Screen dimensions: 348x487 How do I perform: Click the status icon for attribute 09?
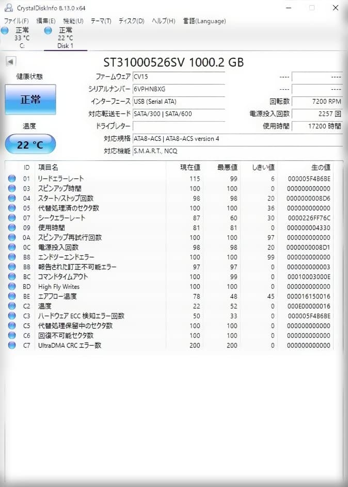tap(12, 228)
